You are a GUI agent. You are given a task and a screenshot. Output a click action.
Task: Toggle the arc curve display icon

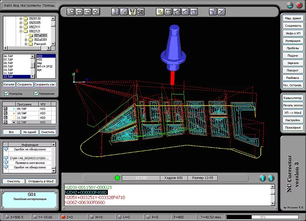pos(124,12)
